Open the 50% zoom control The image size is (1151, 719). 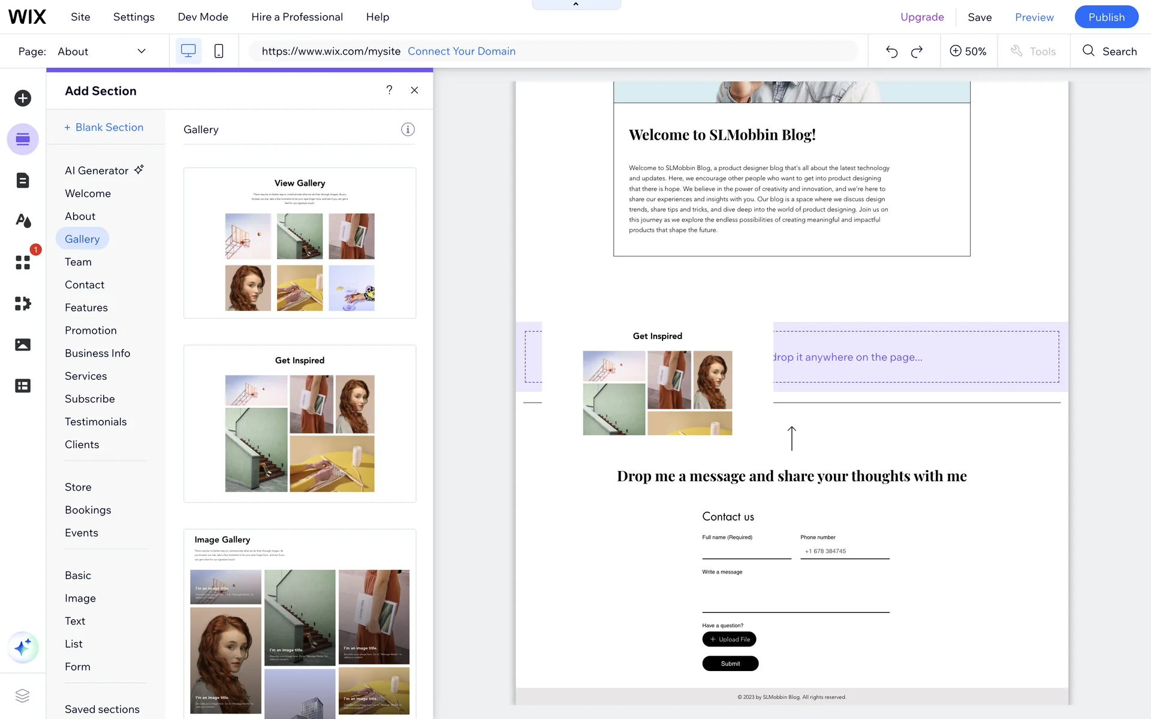968,52
